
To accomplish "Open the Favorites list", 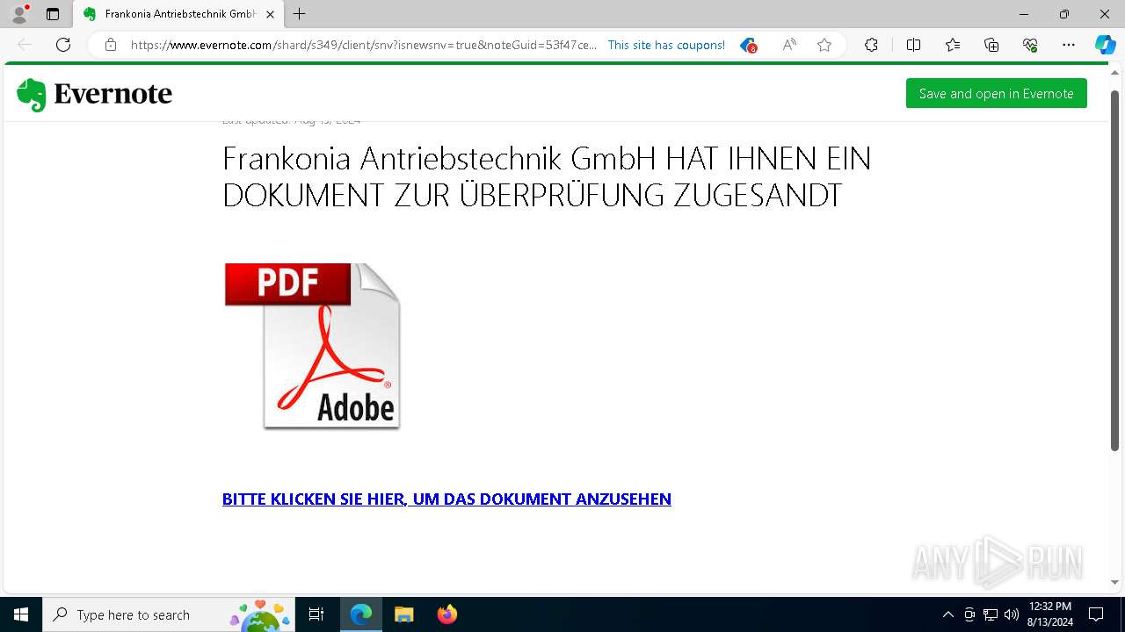I will coord(953,45).
